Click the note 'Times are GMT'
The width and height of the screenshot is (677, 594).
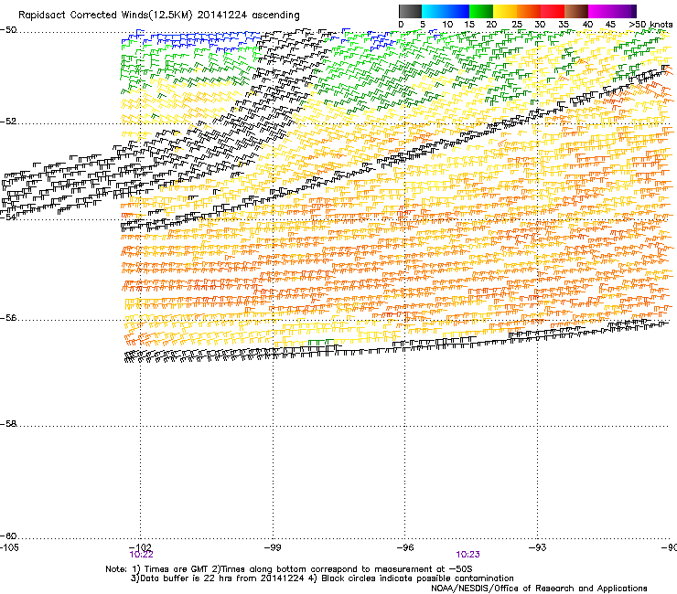click(x=177, y=569)
